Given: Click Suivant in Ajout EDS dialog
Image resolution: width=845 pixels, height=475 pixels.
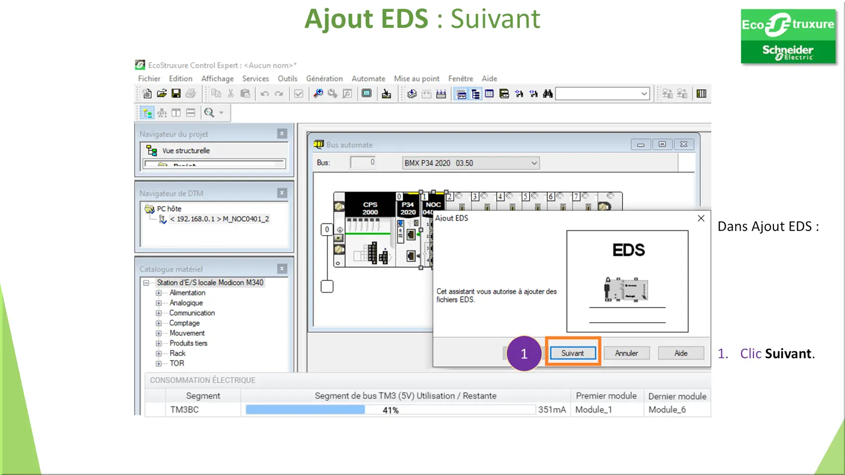Looking at the screenshot, I should coord(573,353).
